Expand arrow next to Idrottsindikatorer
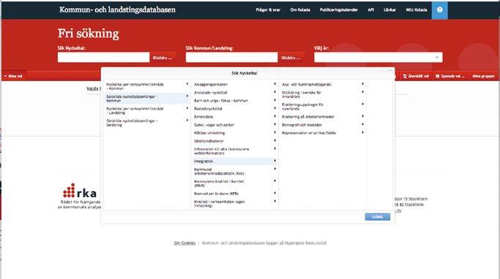 point(275,141)
